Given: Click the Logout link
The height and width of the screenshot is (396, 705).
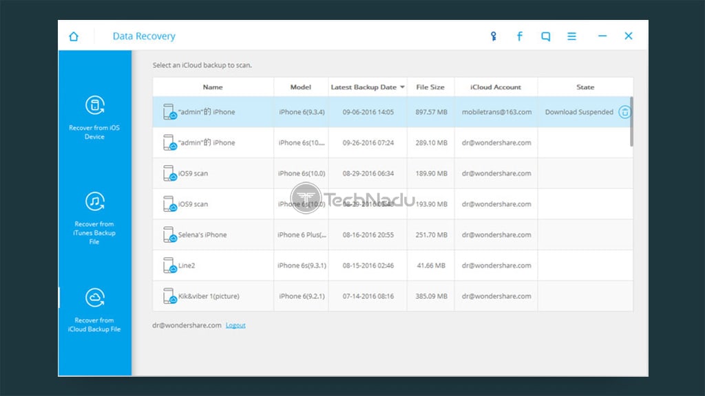Looking at the screenshot, I should [235, 325].
